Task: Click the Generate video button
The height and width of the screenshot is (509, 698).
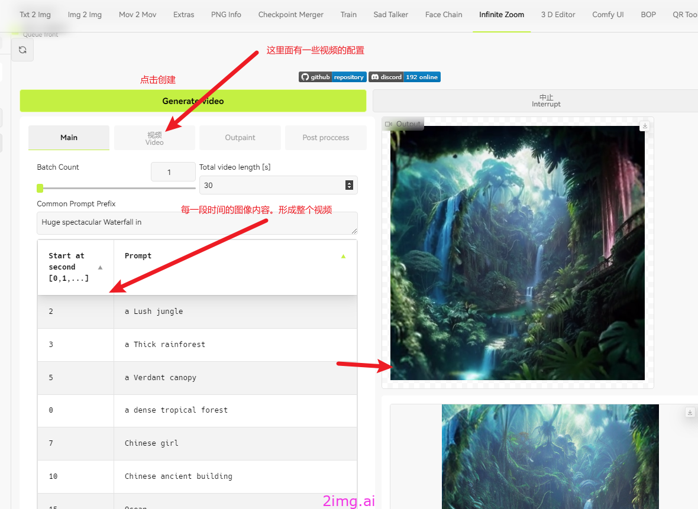Action: (193, 101)
